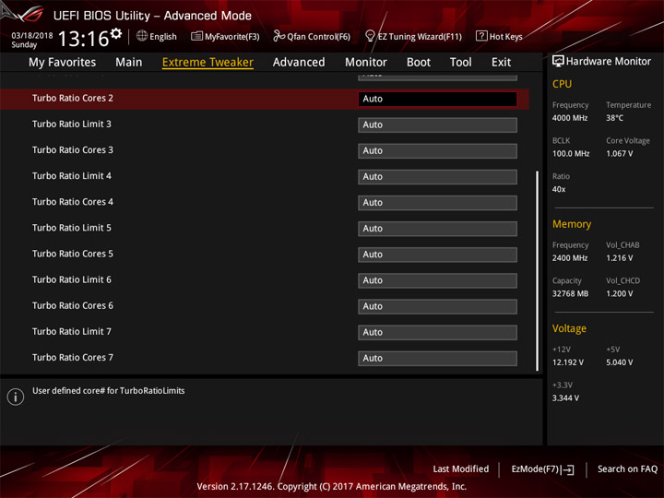
Task: Edit the Turbo Ratio Cores 4 value
Action: pyautogui.click(x=437, y=203)
